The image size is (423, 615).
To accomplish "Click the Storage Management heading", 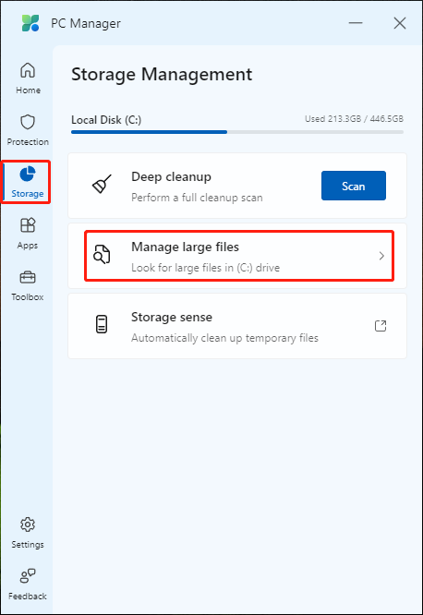I will (x=162, y=75).
